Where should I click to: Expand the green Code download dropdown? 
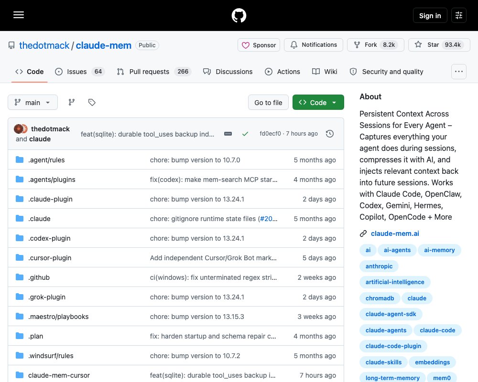(318, 103)
